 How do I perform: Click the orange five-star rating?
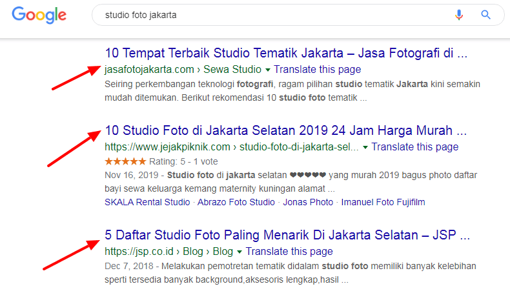click(125, 161)
